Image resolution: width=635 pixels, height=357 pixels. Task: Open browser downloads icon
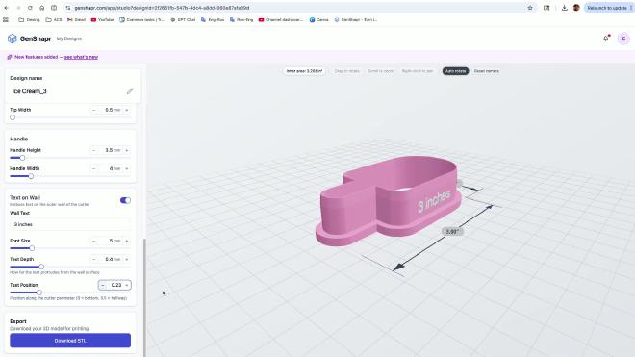pyautogui.click(x=564, y=8)
